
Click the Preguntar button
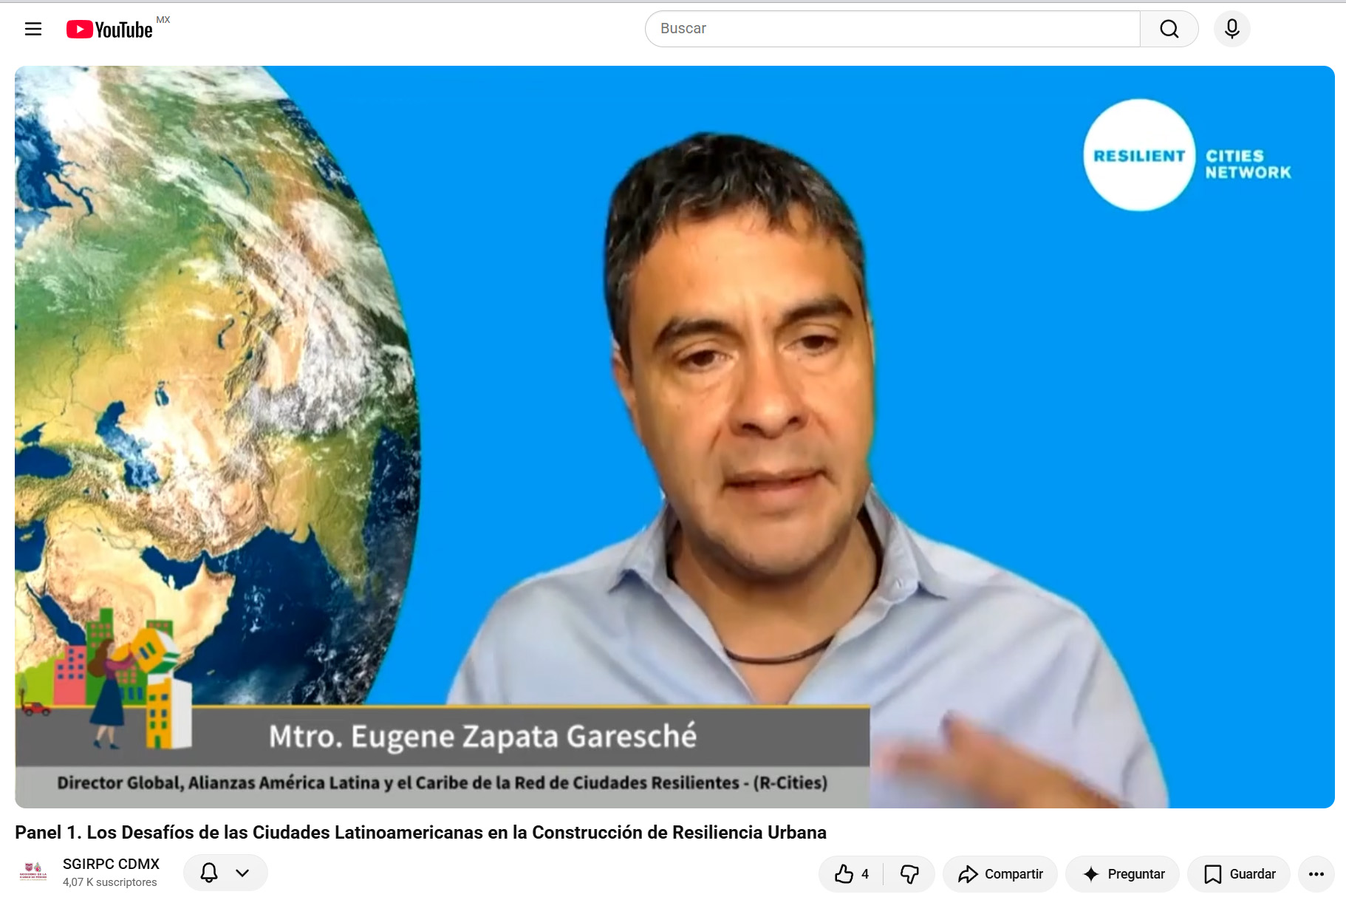click(x=1123, y=874)
